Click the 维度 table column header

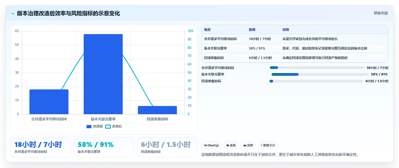click(x=208, y=30)
